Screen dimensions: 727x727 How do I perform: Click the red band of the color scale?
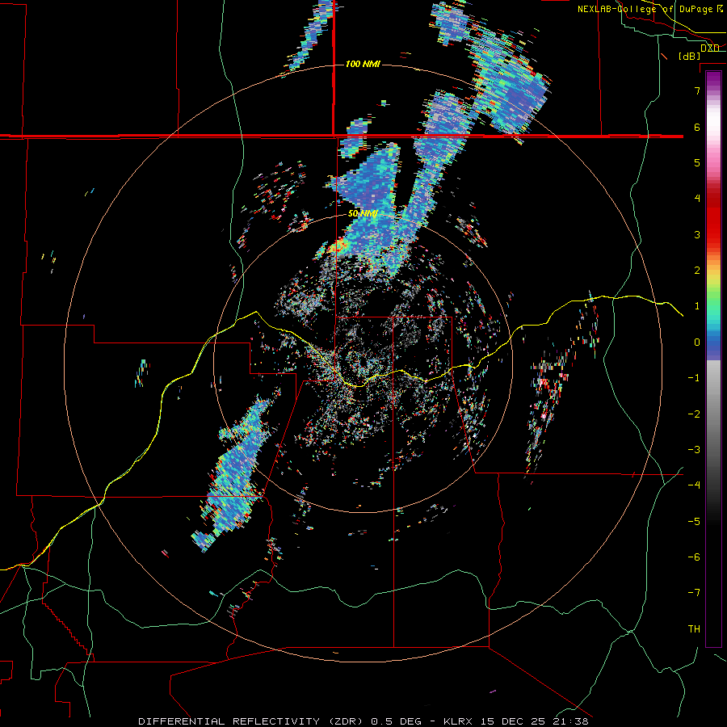[713, 218]
